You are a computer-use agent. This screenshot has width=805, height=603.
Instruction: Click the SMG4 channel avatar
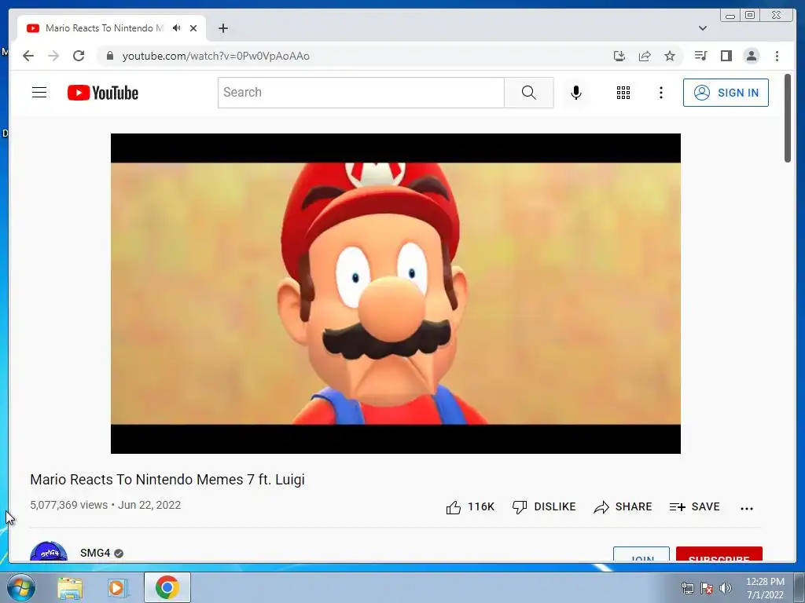pos(49,552)
